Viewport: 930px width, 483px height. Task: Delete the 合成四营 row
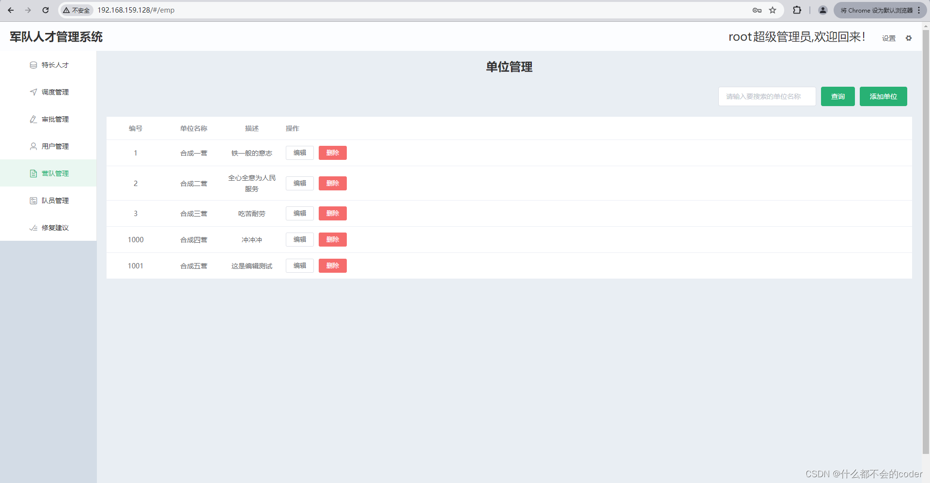[333, 240]
